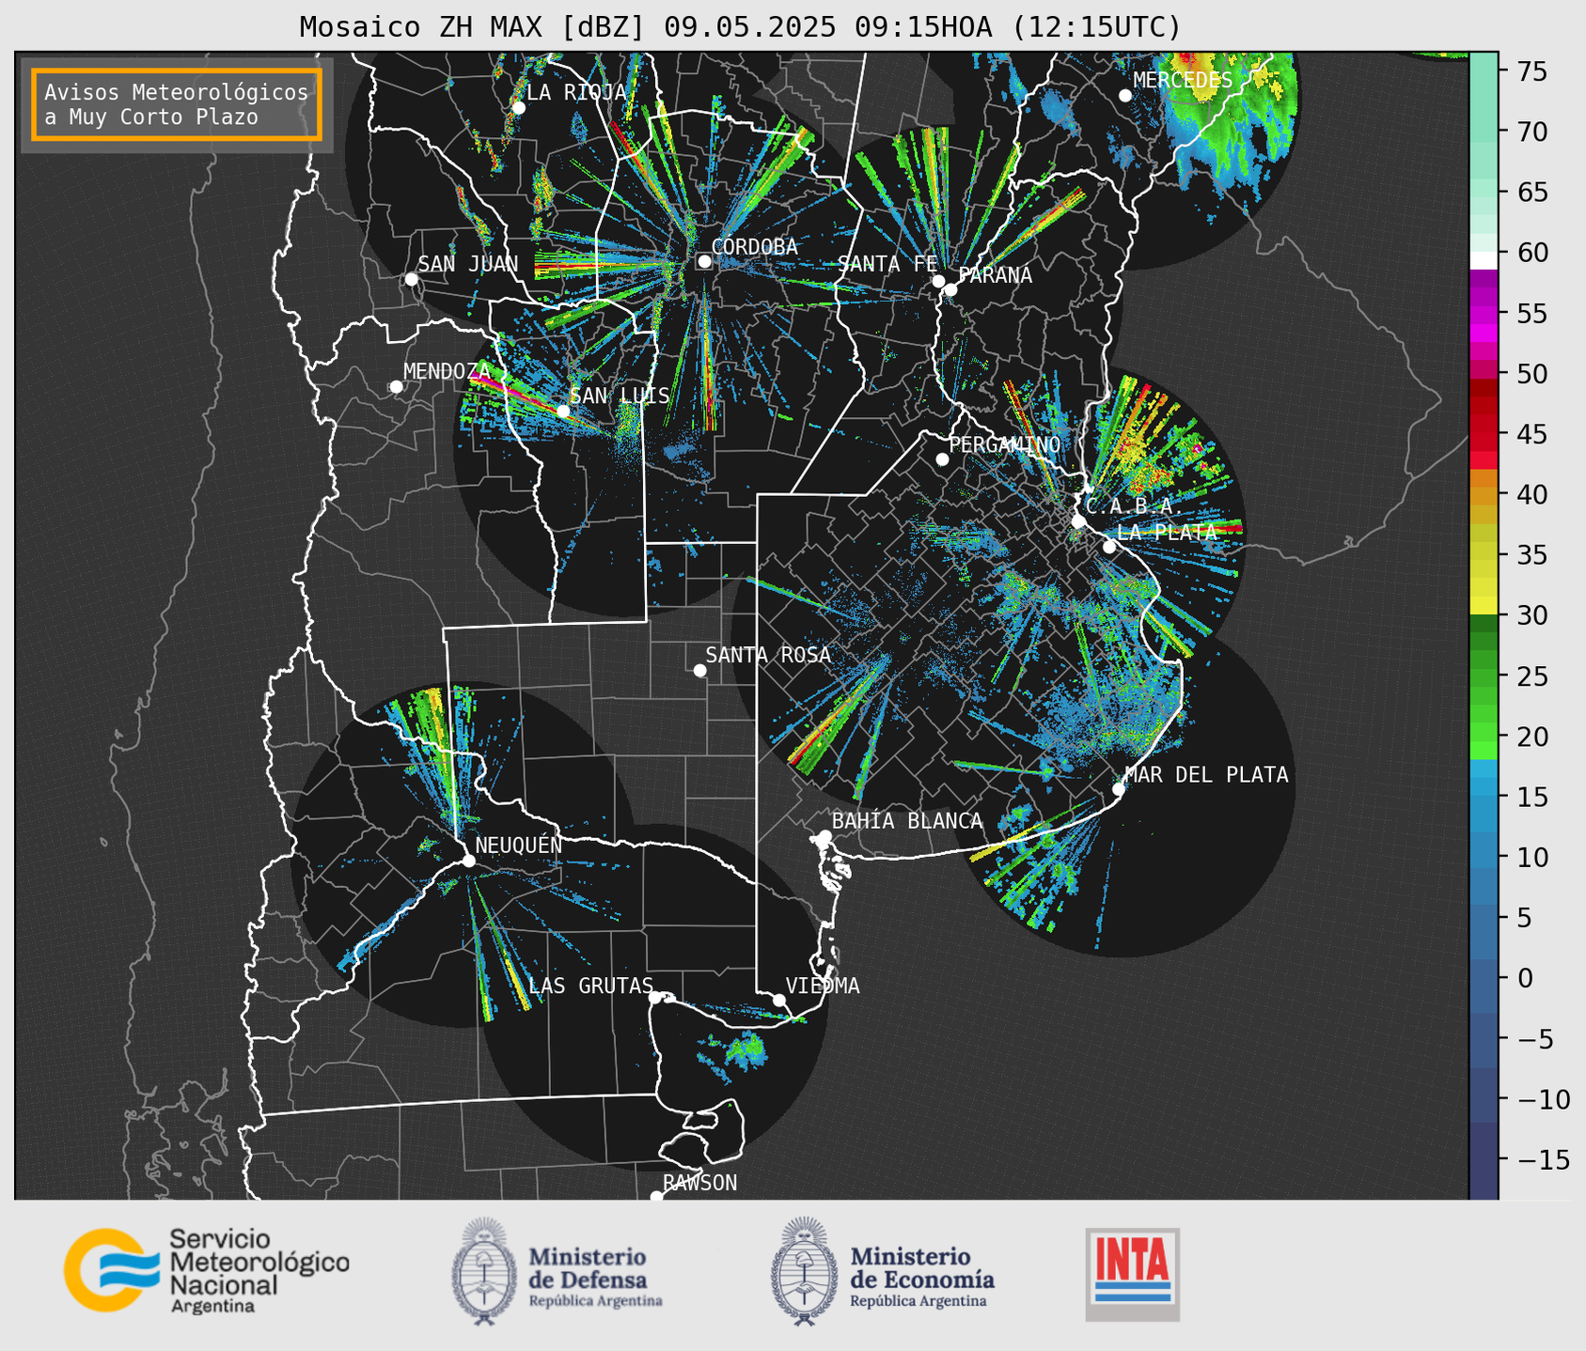Click the magenta 55 dBZ colorbar segment
The image size is (1586, 1351).
tap(1484, 315)
